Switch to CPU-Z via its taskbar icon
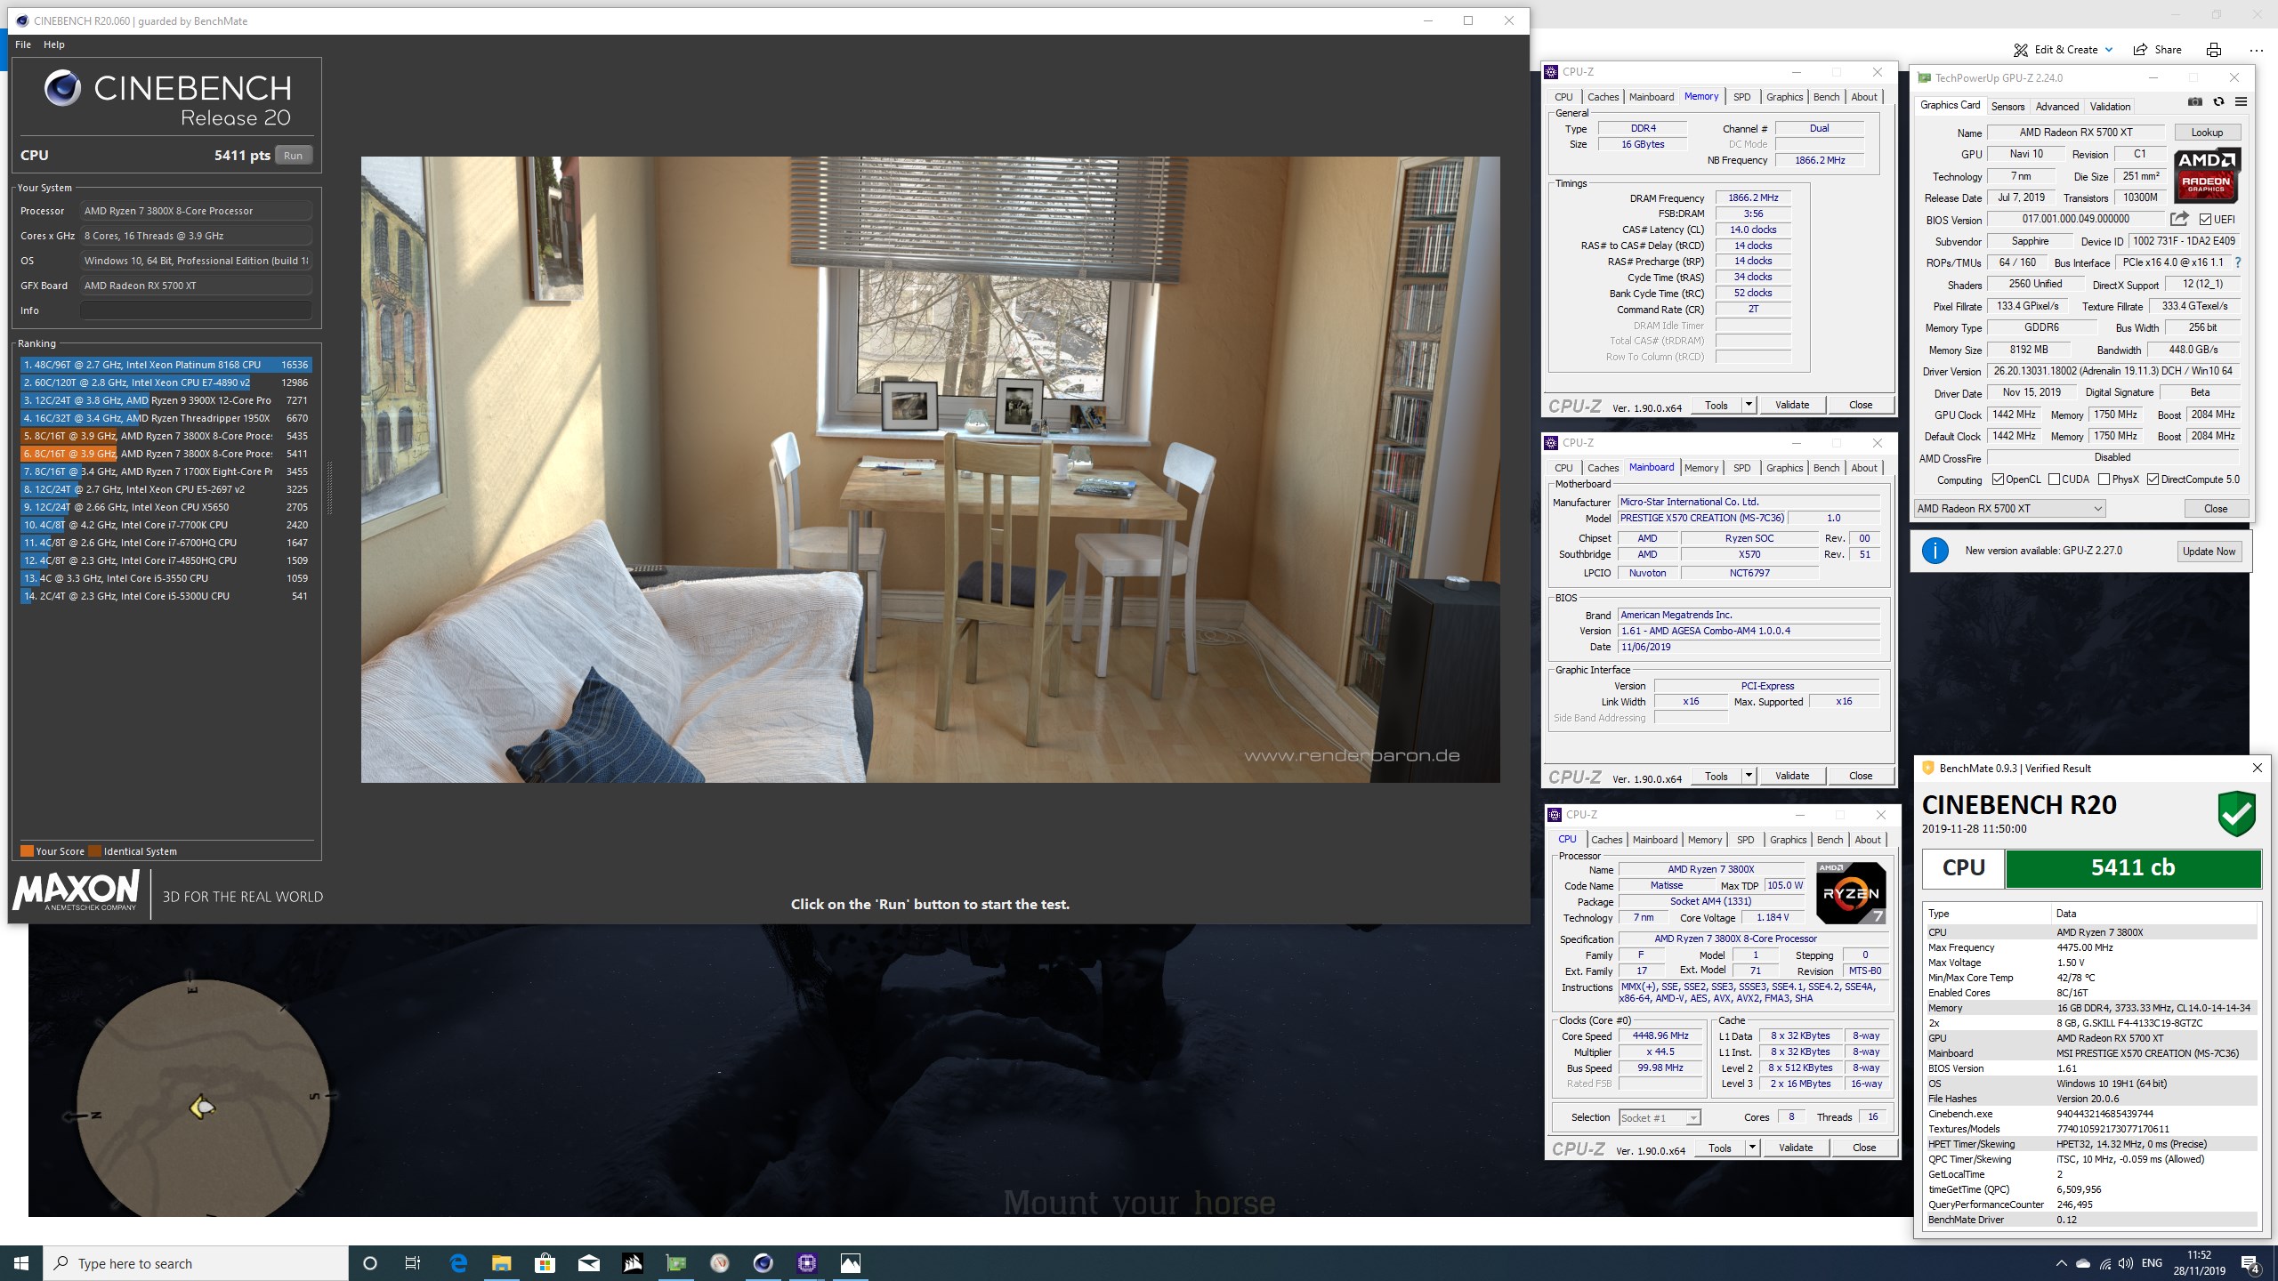Image resolution: width=2278 pixels, height=1281 pixels. click(x=807, y=1263)
